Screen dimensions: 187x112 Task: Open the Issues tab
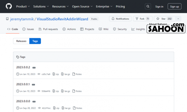[28, 29]
